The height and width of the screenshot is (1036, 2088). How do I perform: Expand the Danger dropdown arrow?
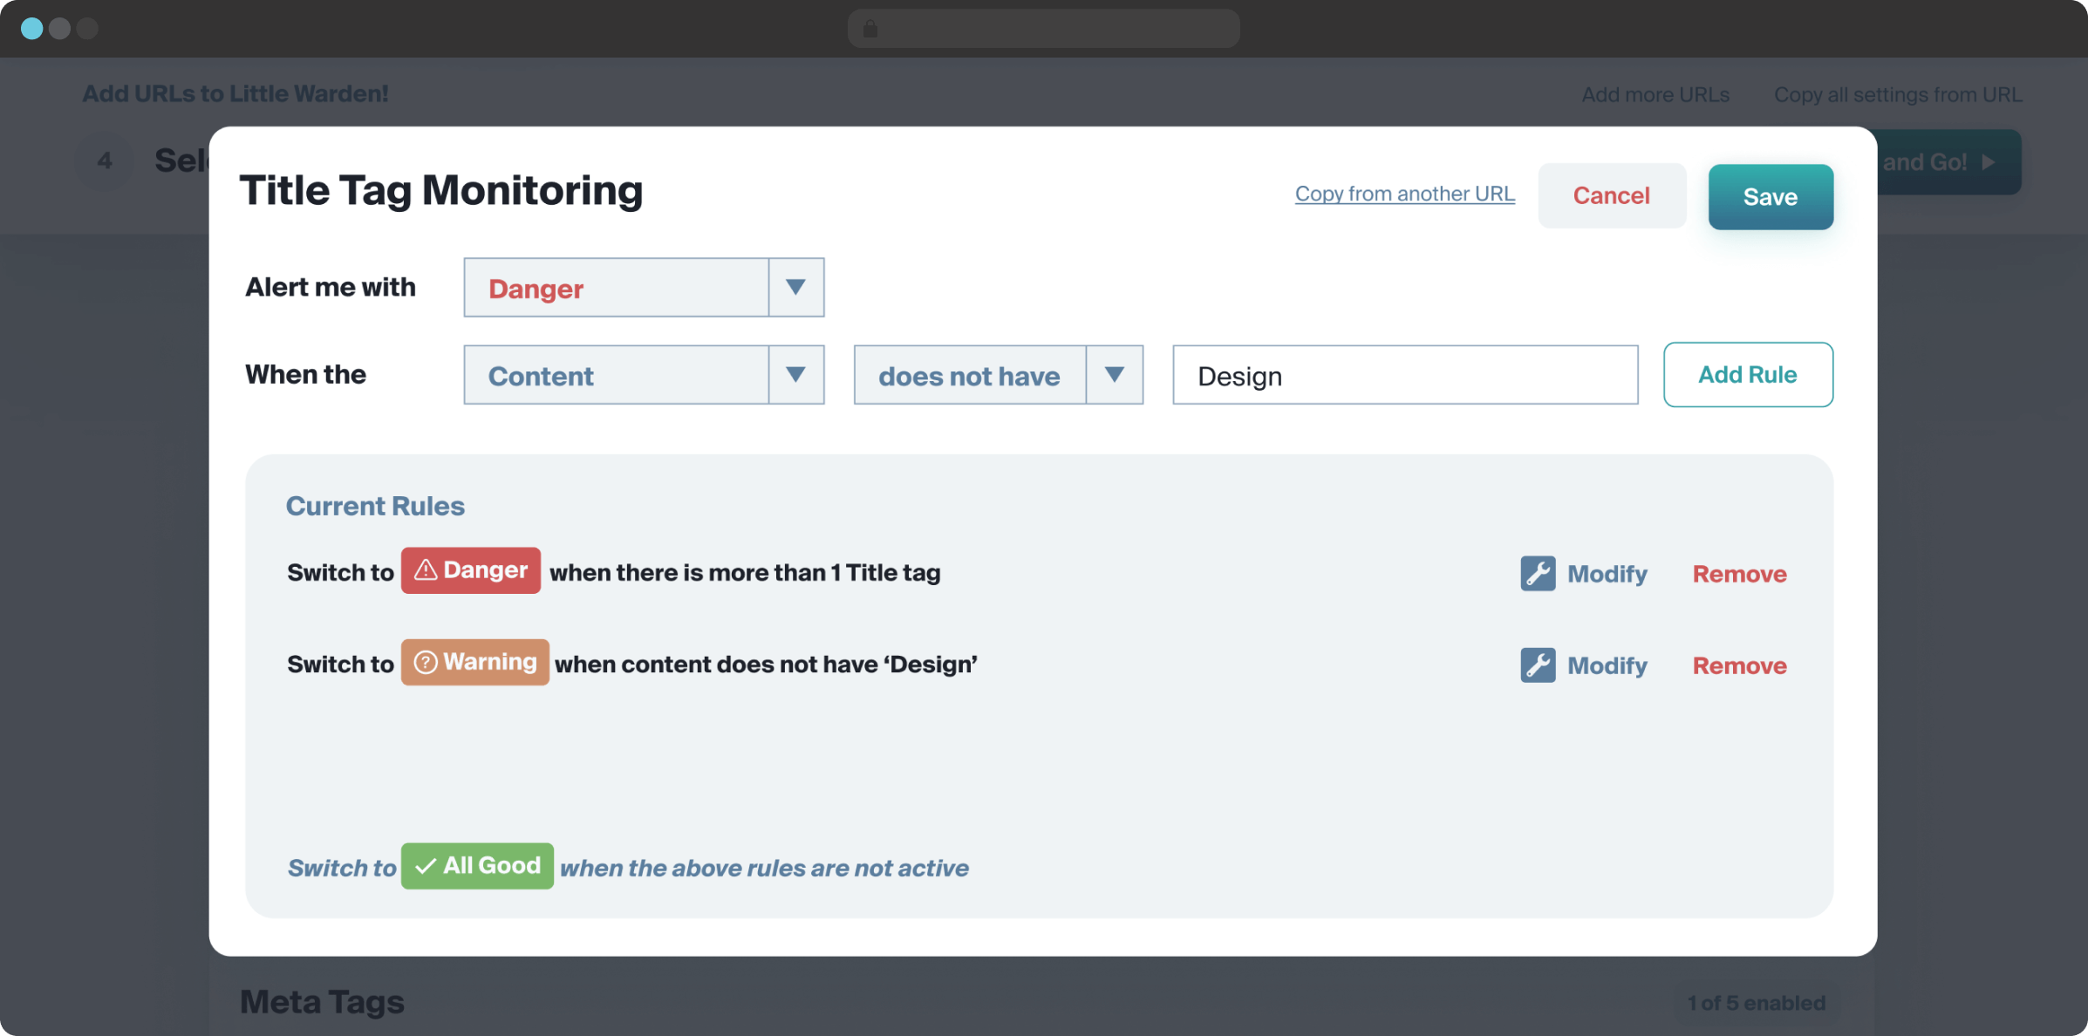tap(795, 287)
